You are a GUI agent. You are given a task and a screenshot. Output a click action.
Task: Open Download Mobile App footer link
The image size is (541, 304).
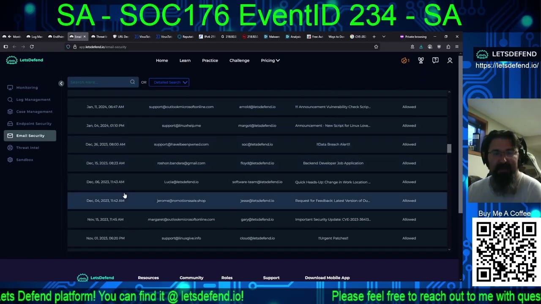coord(327,278)
